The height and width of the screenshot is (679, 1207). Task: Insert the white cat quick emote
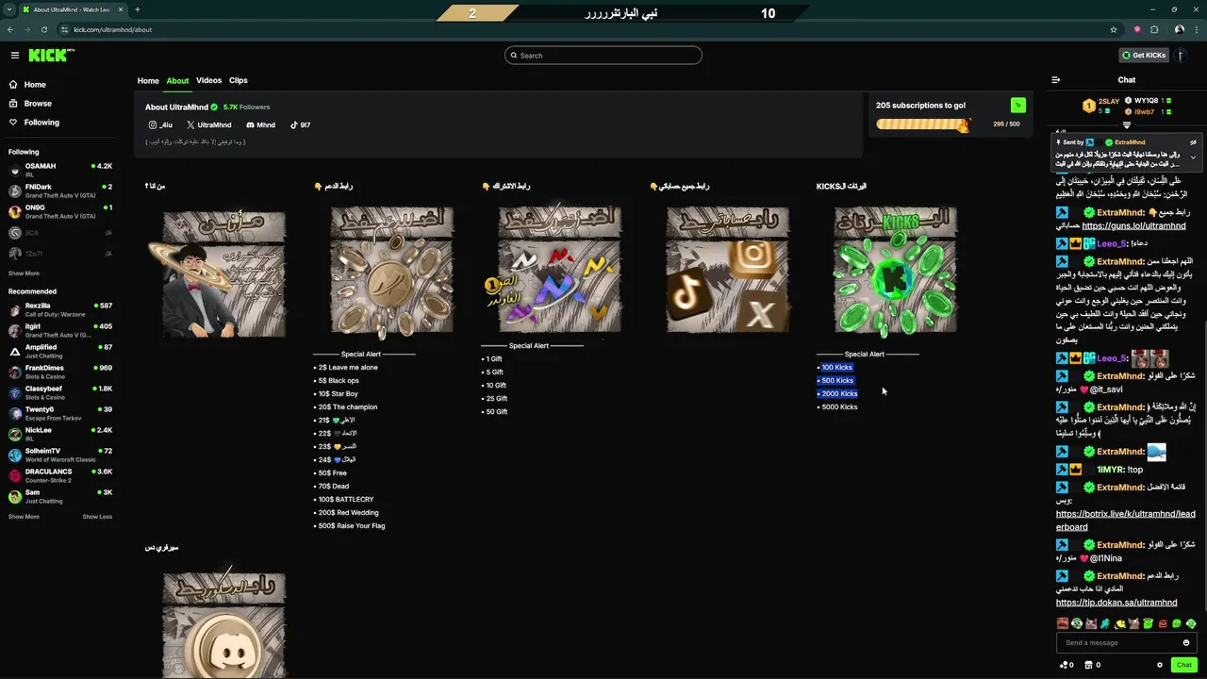[x=1091, y=623]
